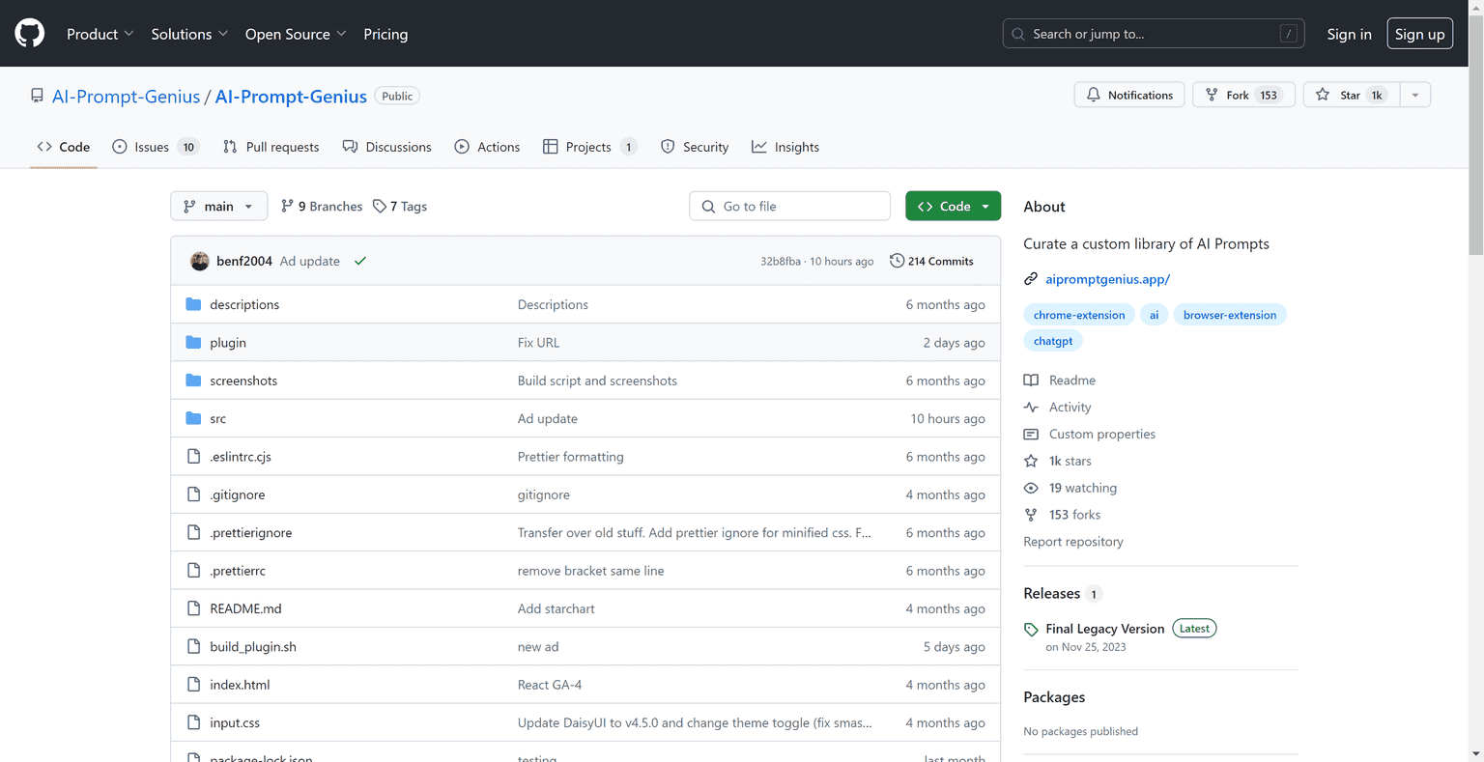
Task: Open the Insights tab
Action: pyautogui.click(x=785, y=147)
